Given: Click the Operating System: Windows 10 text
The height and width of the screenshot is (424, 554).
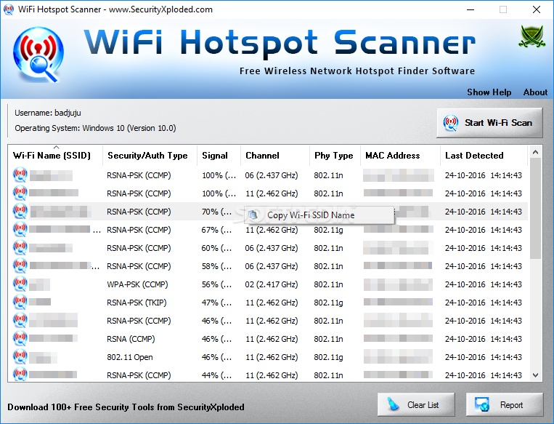Looking at the screenshot, I should [x=95, y=128].
